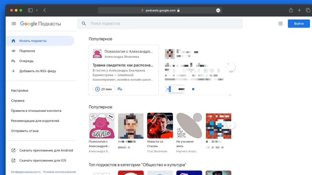Focus the Поиск подкастов search field
Image resolution: width=312 pixels, height=175 pixels.
[160, 24]
